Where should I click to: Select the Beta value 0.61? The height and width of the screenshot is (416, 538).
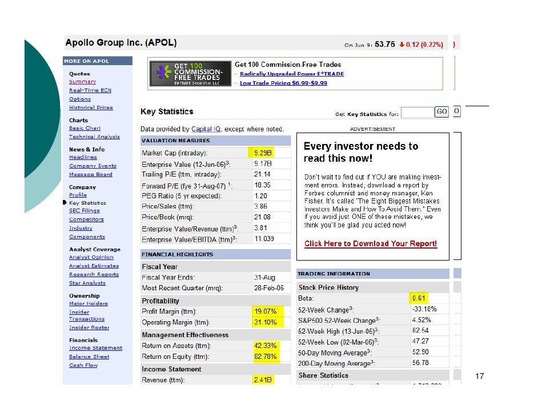(419, 298)
